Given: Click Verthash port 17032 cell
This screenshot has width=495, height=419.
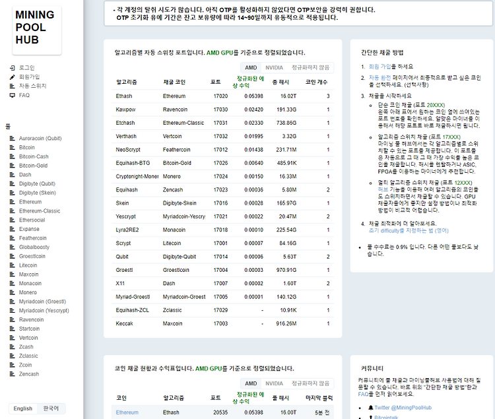Looking at the screenshot, I should pos(220,137).
